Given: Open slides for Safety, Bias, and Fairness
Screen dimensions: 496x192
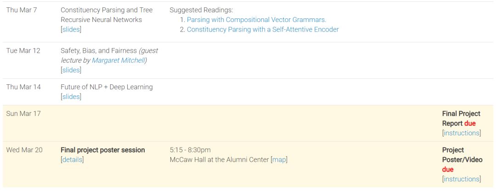Looking at the screenshot, I should coord(71,70).
